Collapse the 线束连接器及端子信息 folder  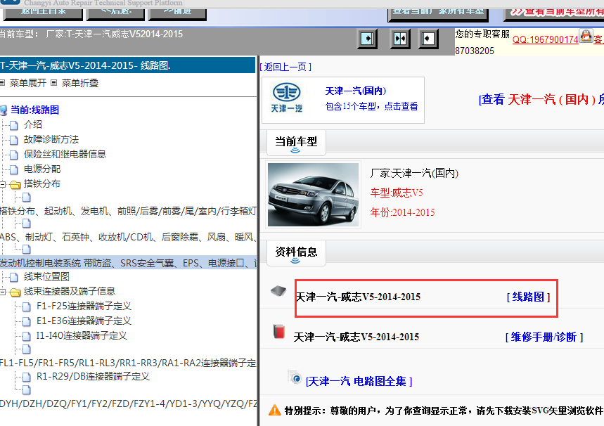(3, 292)
